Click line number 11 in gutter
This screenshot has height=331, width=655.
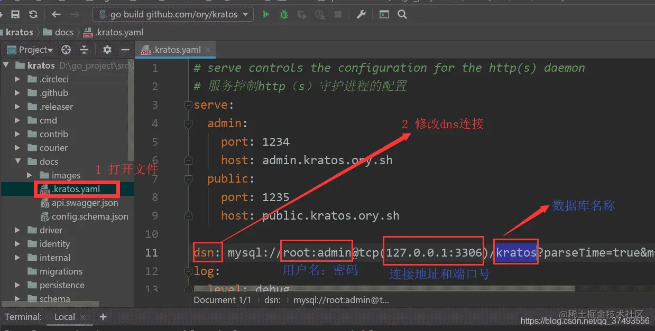click(x=152, y=252)
